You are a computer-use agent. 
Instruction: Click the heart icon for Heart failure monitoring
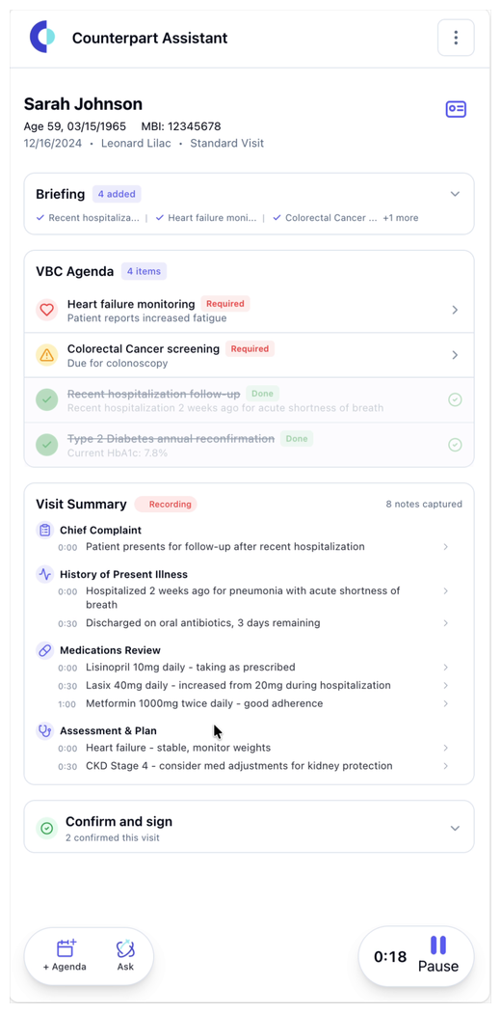pos(46,310)
